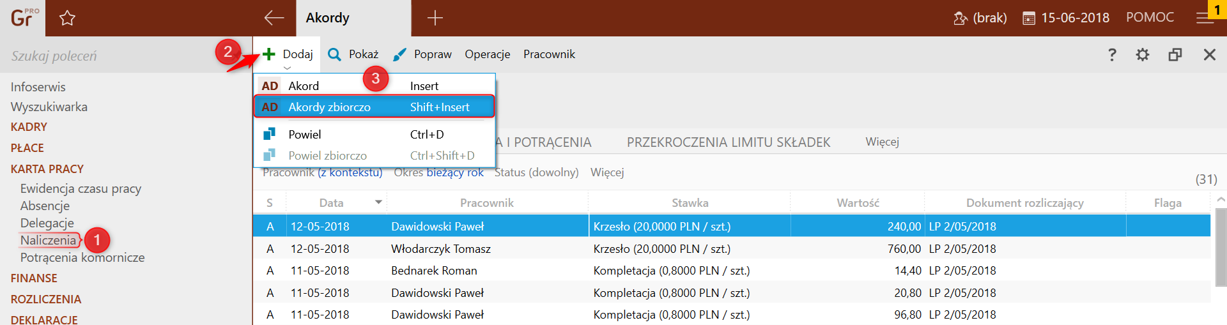Expand the ROZLICZENIA section
The height and width of the screenshot is (325, 1227).
tap(46, 299)
